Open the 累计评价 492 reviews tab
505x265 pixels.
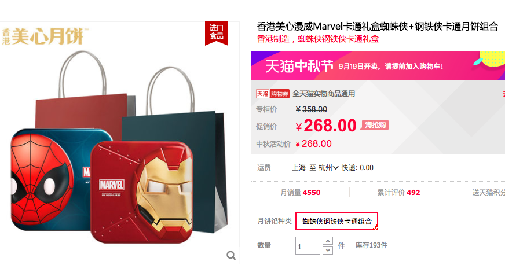(x=398, y=192)
